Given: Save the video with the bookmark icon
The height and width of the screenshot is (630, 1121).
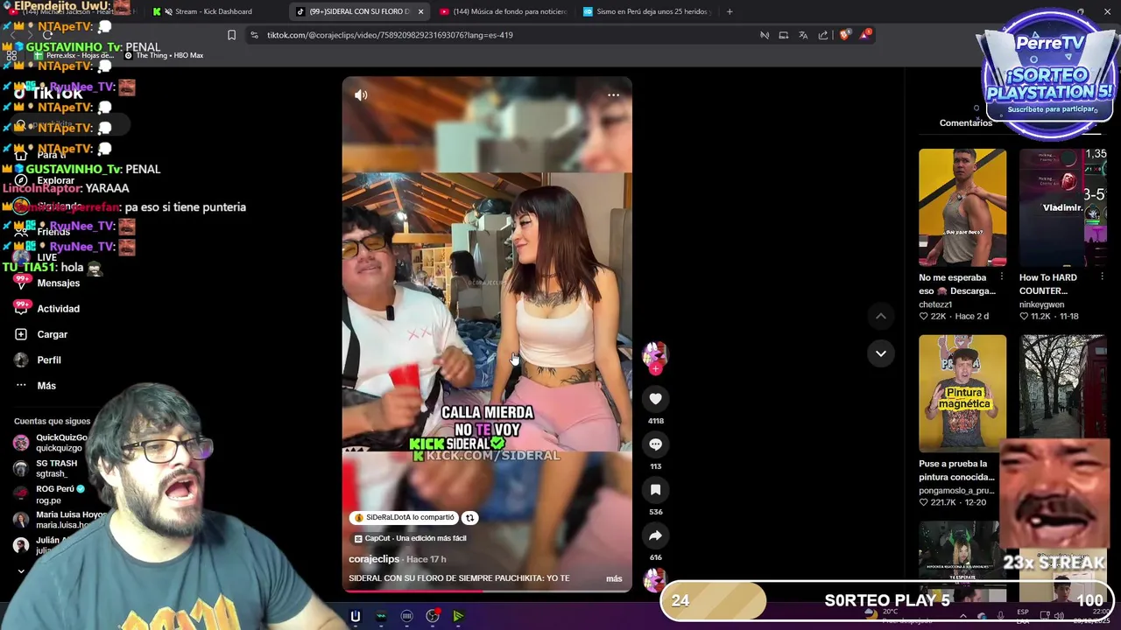Looking at the screenshot, I should pos(655,490).
